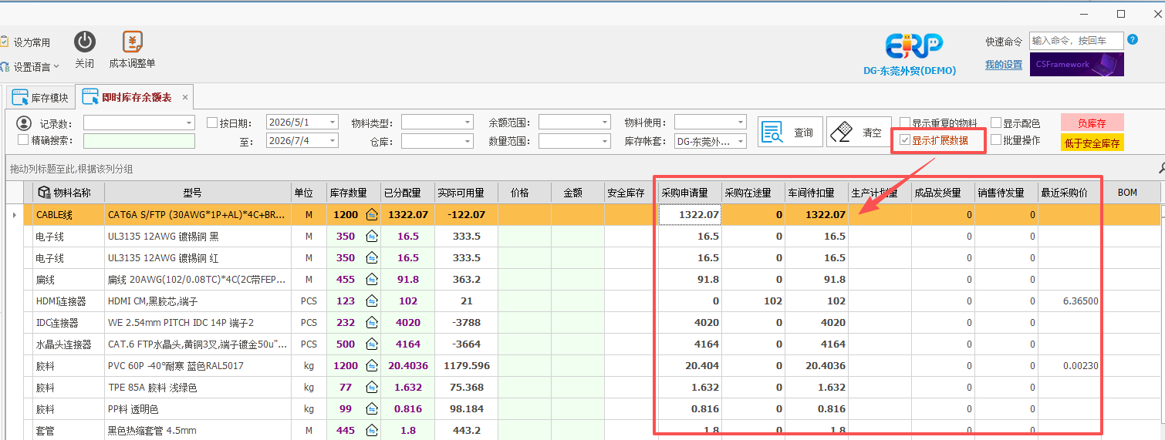The image size is (1165, 440).
Task: Click stock detail icon in IDC连接器 row
Action: [x=371, y=322]
